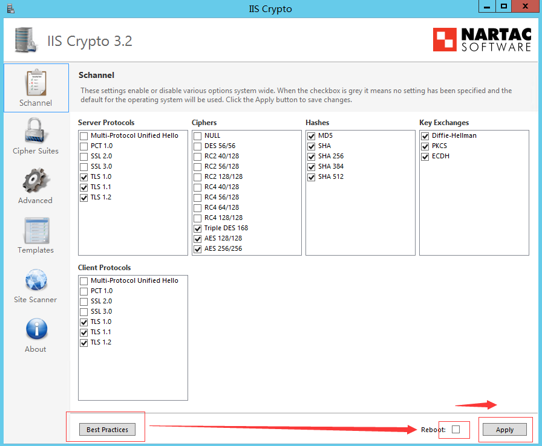Screen dimensions: 542x446
Task: Enable the DES 56/56 cipher
Action: pos(197,146)
